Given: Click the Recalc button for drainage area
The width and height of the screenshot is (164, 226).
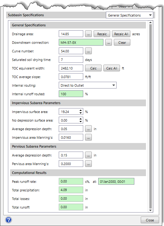Looking at the screenshot, I should (102, 34).
